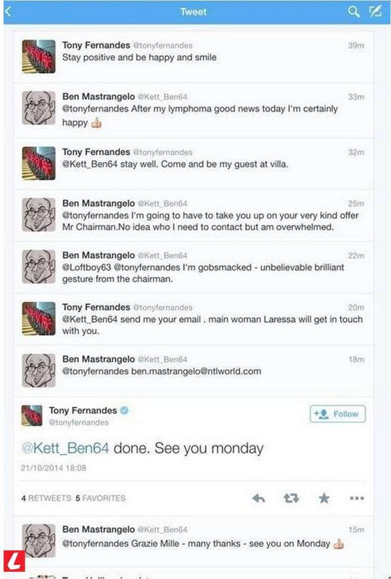Open Tony Fernandes avatar on first tweet
The image size is (391, 579).
(39, 56)
